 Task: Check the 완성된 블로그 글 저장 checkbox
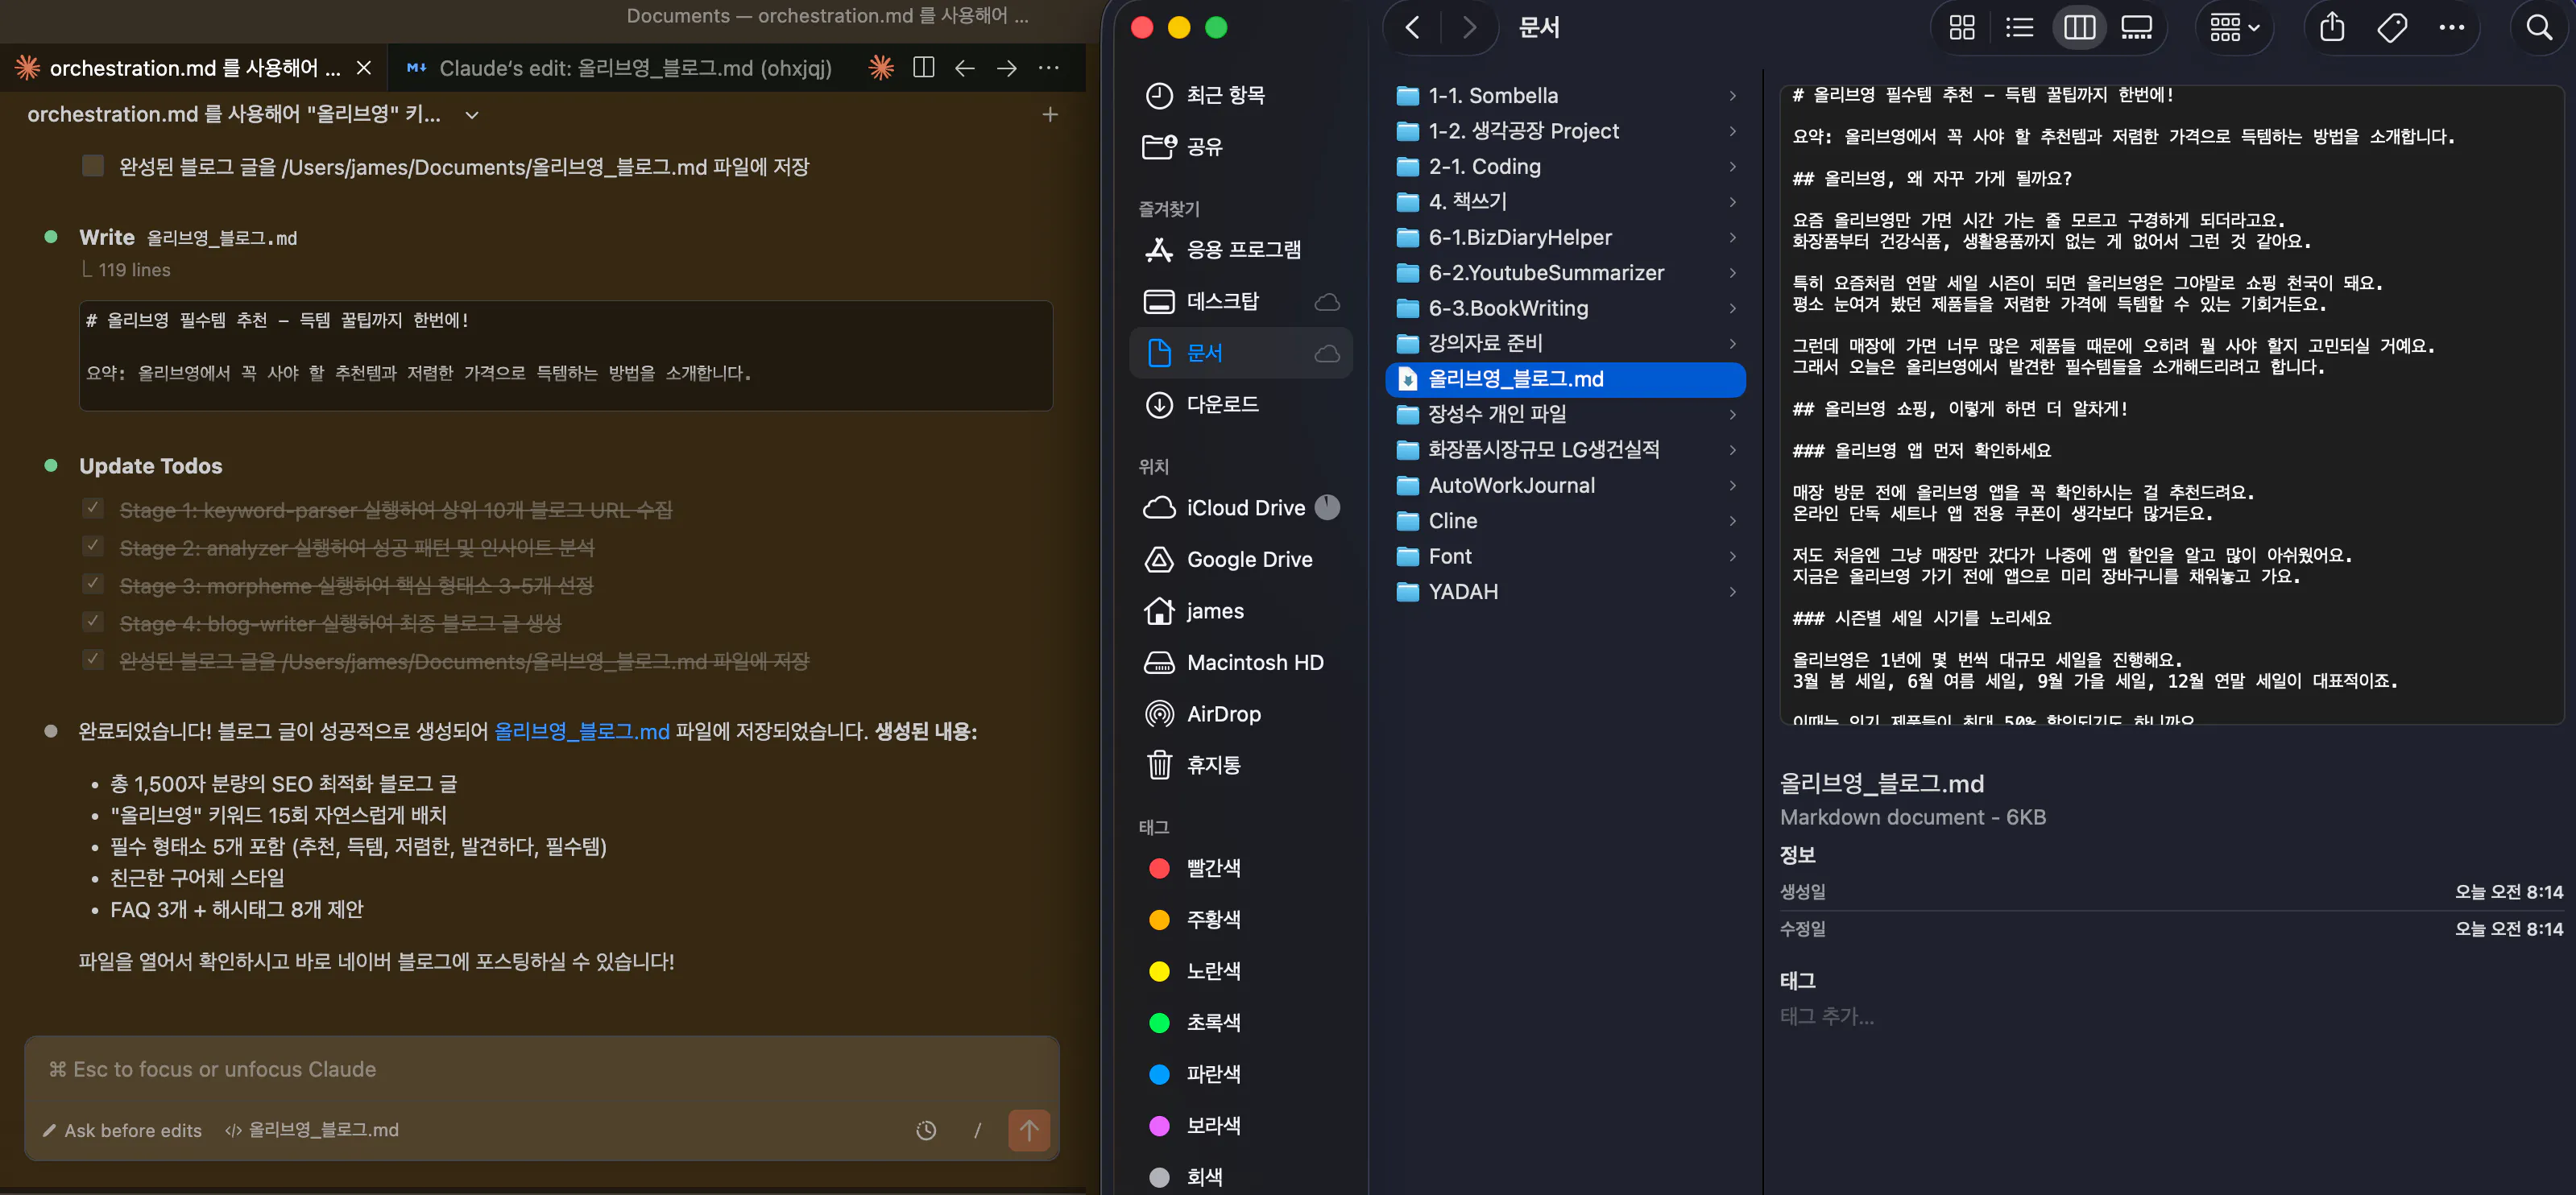93,165
